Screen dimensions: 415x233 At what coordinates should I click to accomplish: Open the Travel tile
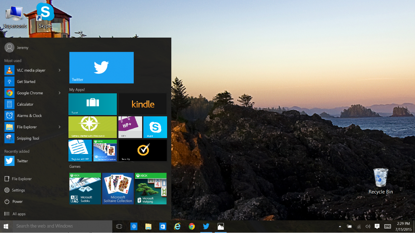pyautogui.click(x=92, y=104)
